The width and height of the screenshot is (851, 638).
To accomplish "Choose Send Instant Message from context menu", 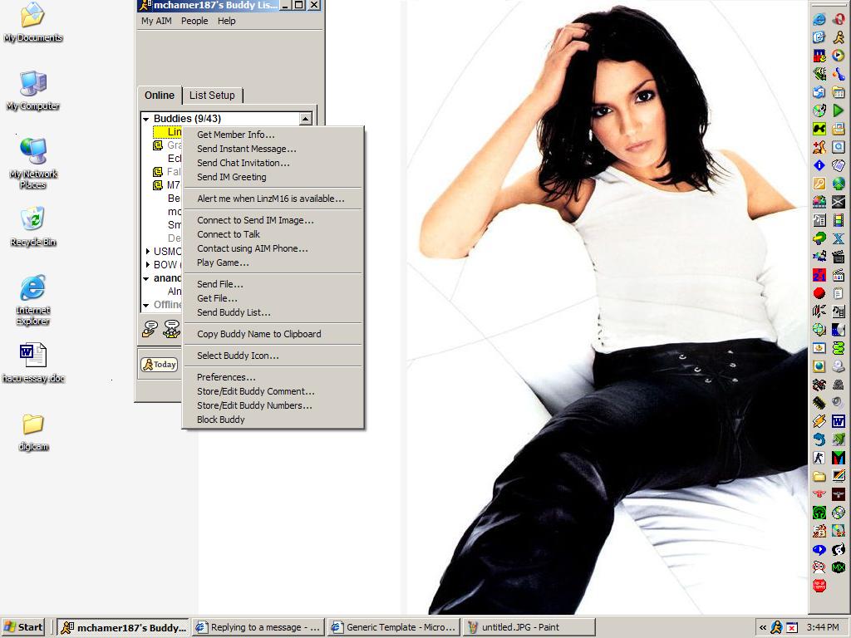I will click(246, 149).
